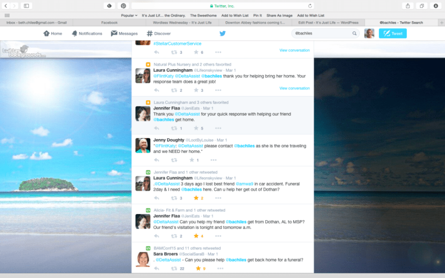445x278 pixels.
Task: Reply to Laura Cunningham's thank you tweet
Action: click(x=157, y=90)
